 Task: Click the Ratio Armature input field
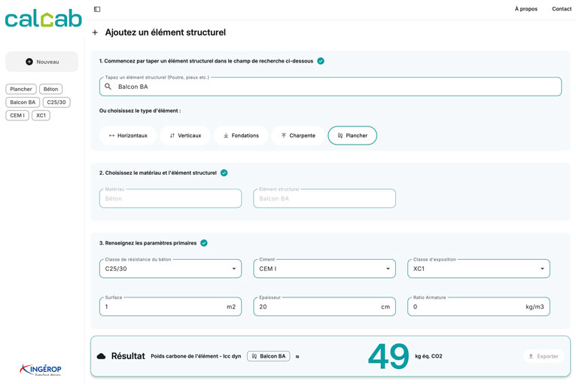479,306
